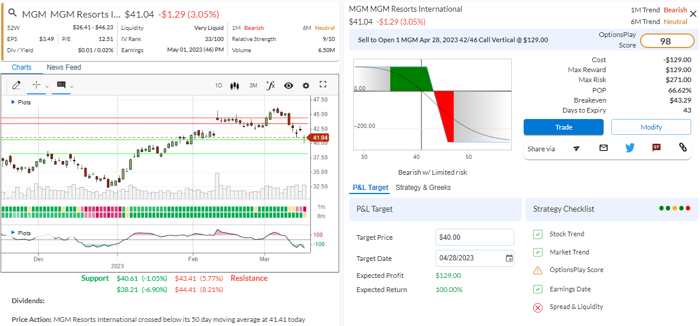Click the $40.61 support level

(142, 279)
